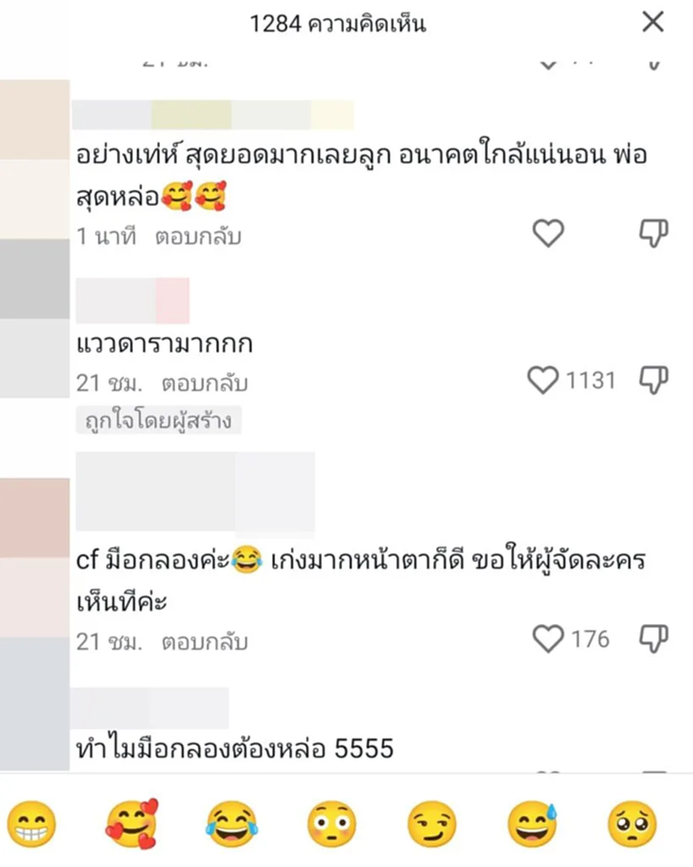This screenshot has height=867, width=693.
Task: Close the 1284 comments panel
Action: pyautogui.click(x=652, y=23)
